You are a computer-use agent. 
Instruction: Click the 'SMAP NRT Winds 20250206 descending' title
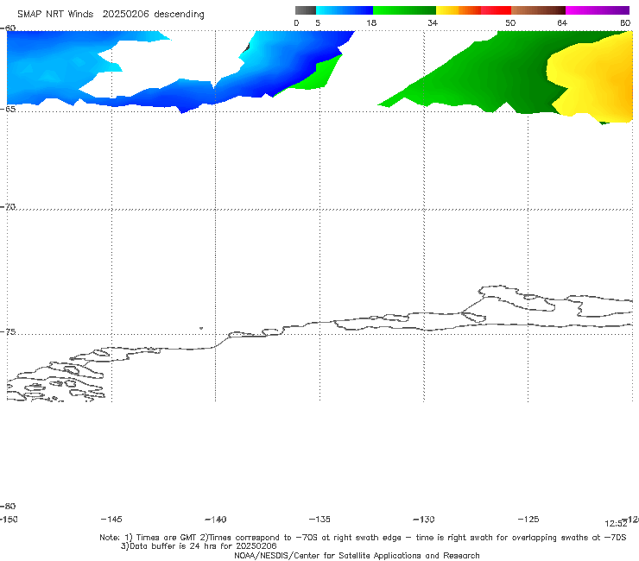pos(111,15)
